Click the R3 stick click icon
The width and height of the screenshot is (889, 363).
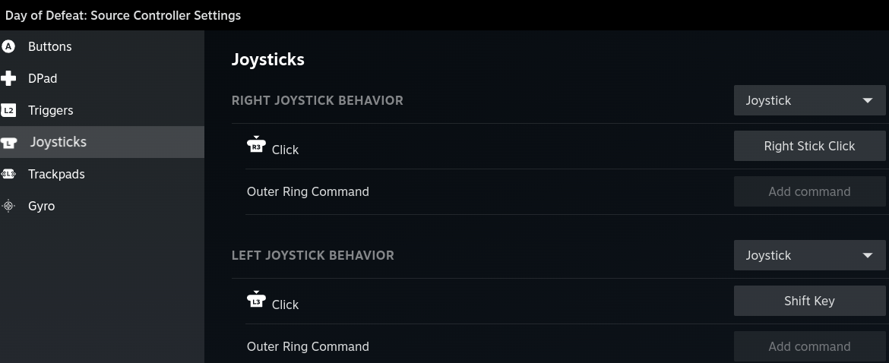click(x=256, y=146)
